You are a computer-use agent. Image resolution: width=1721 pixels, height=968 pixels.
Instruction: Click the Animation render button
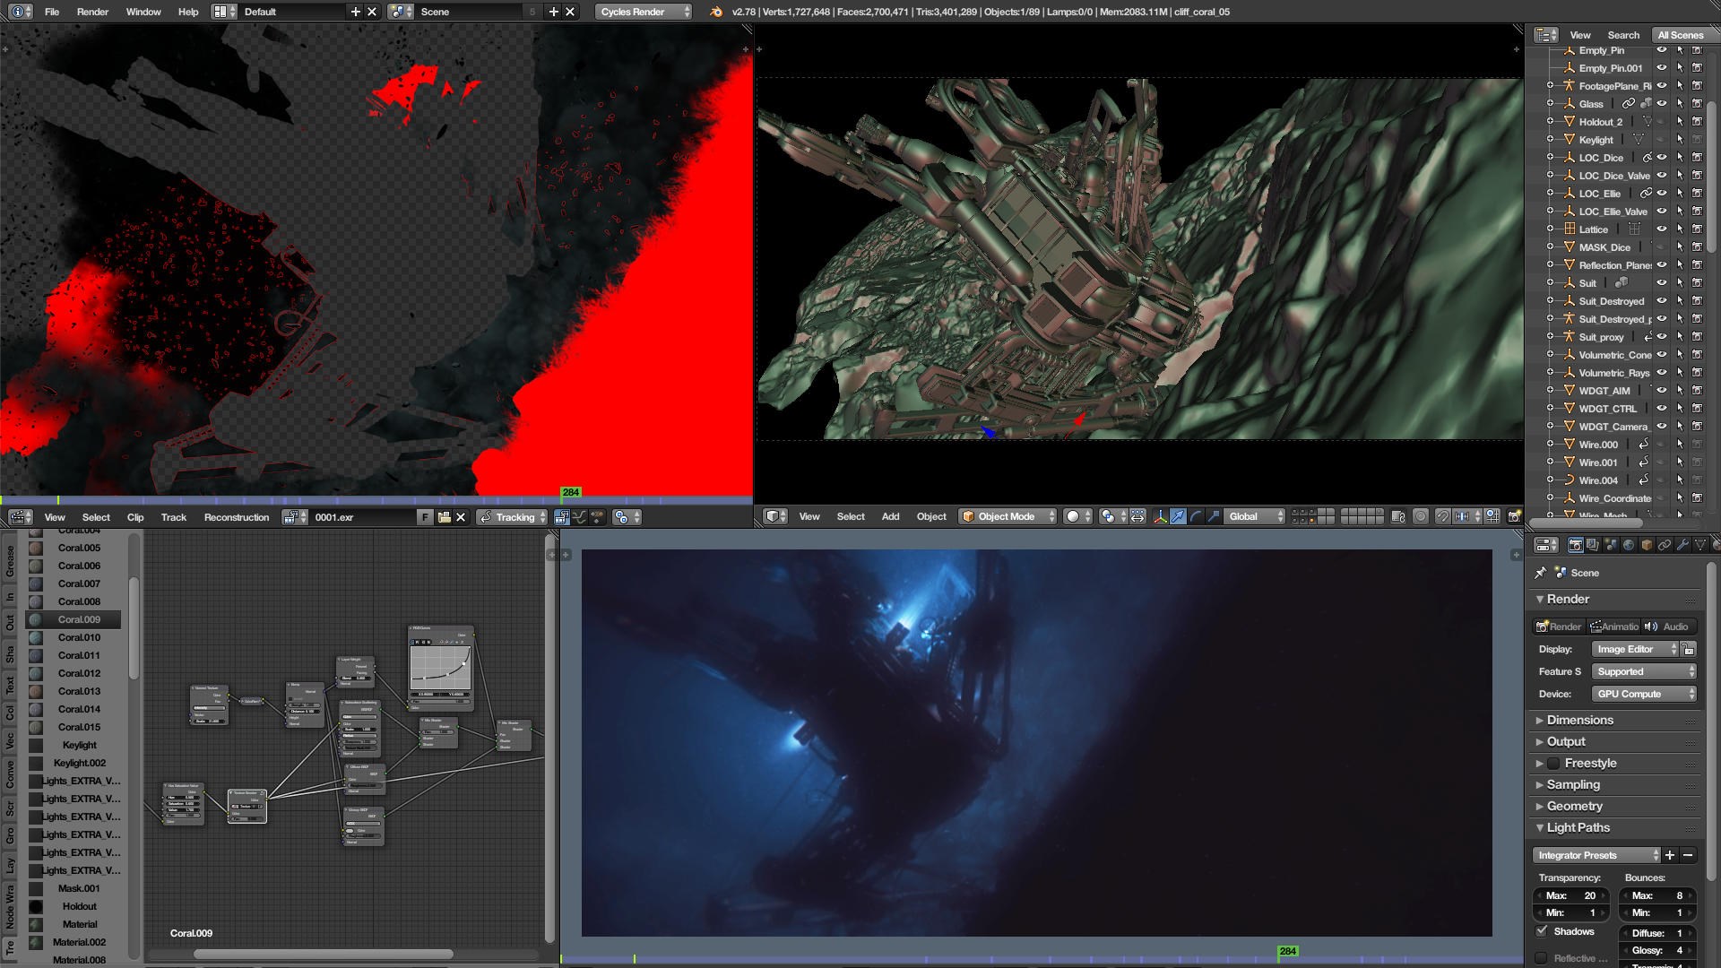(1613, 627)
